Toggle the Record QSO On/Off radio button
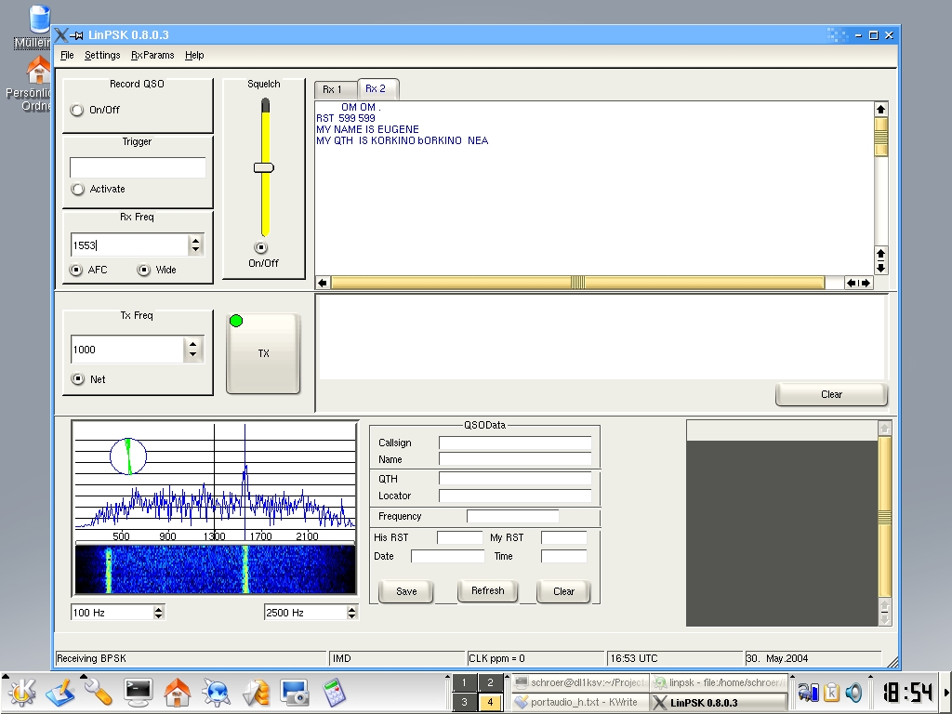Image resolution: width=952 pixels, height=714 pixels. [78, 110]
